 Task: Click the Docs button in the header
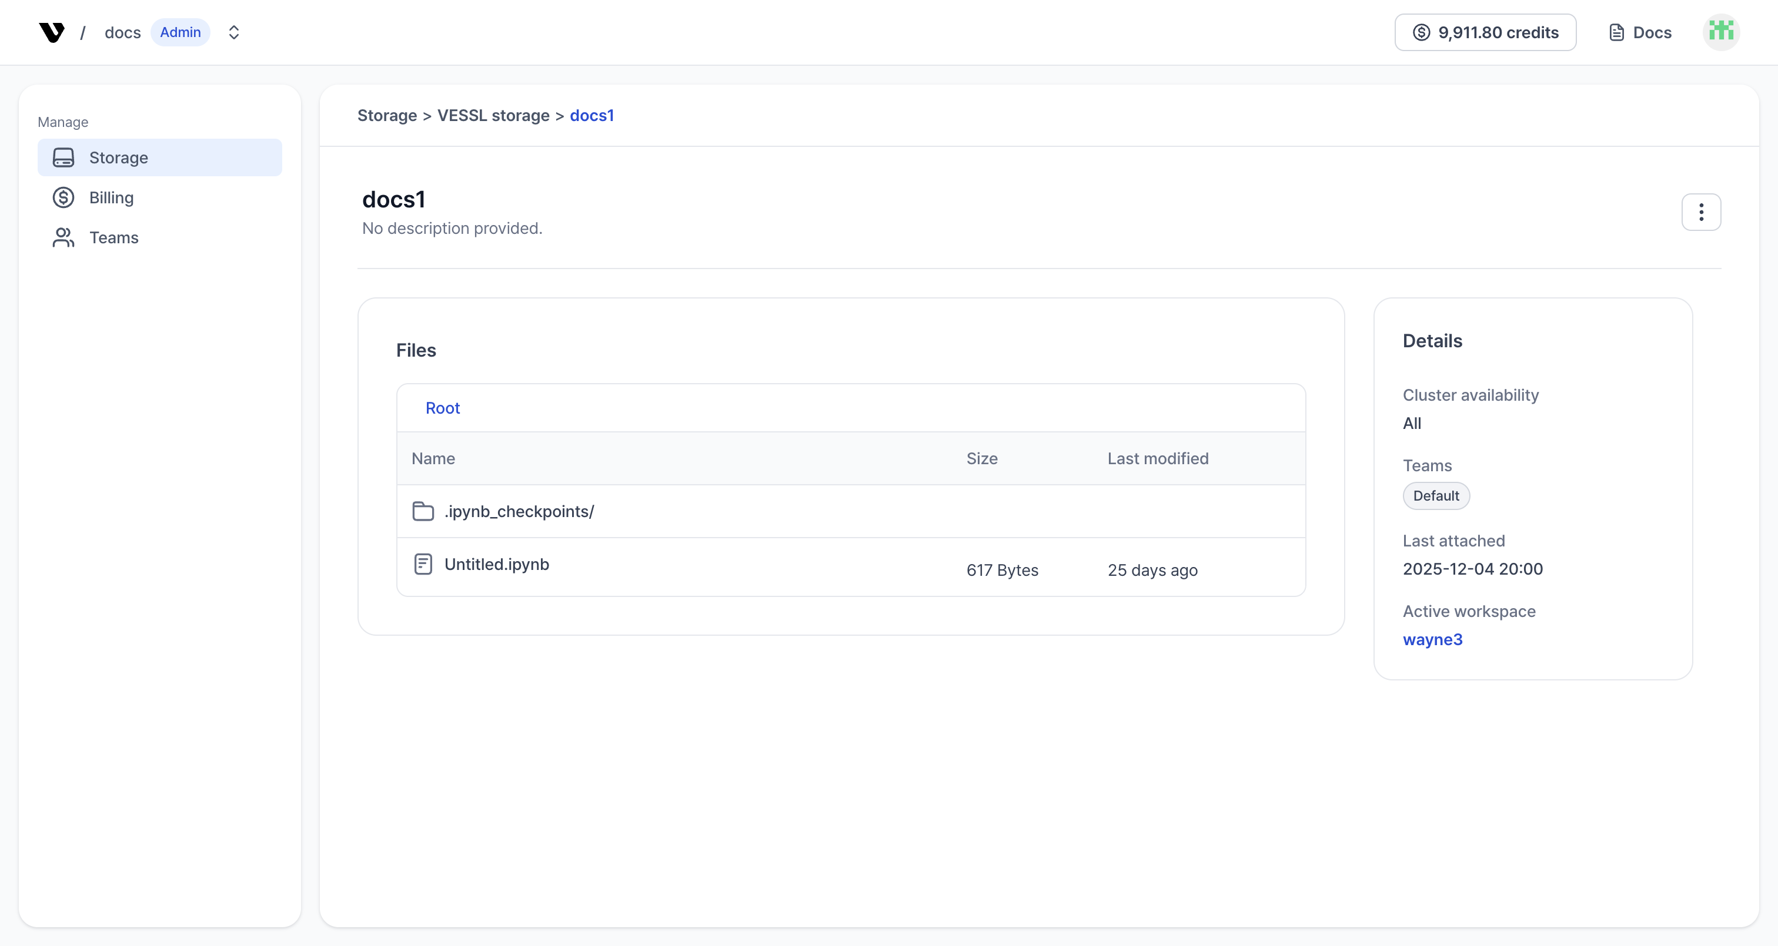coord(1640,32)
